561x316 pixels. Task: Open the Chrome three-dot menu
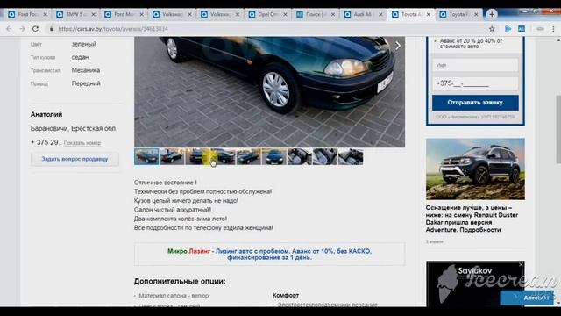553,29
